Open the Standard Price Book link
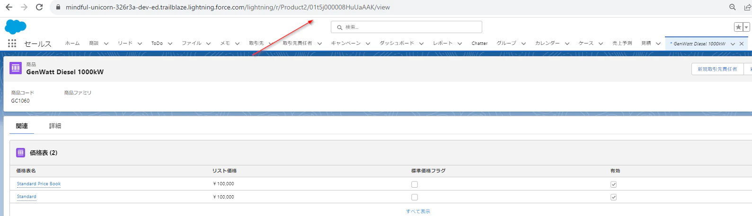752x216 pixels. [39, 184]
